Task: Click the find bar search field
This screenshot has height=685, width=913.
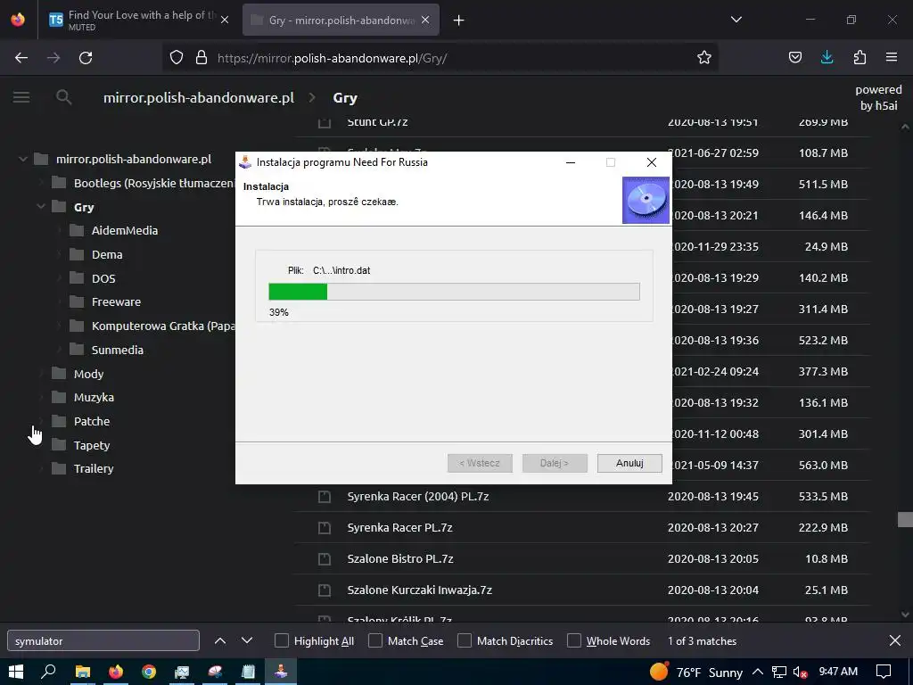Action: click(x=103, y=640)
